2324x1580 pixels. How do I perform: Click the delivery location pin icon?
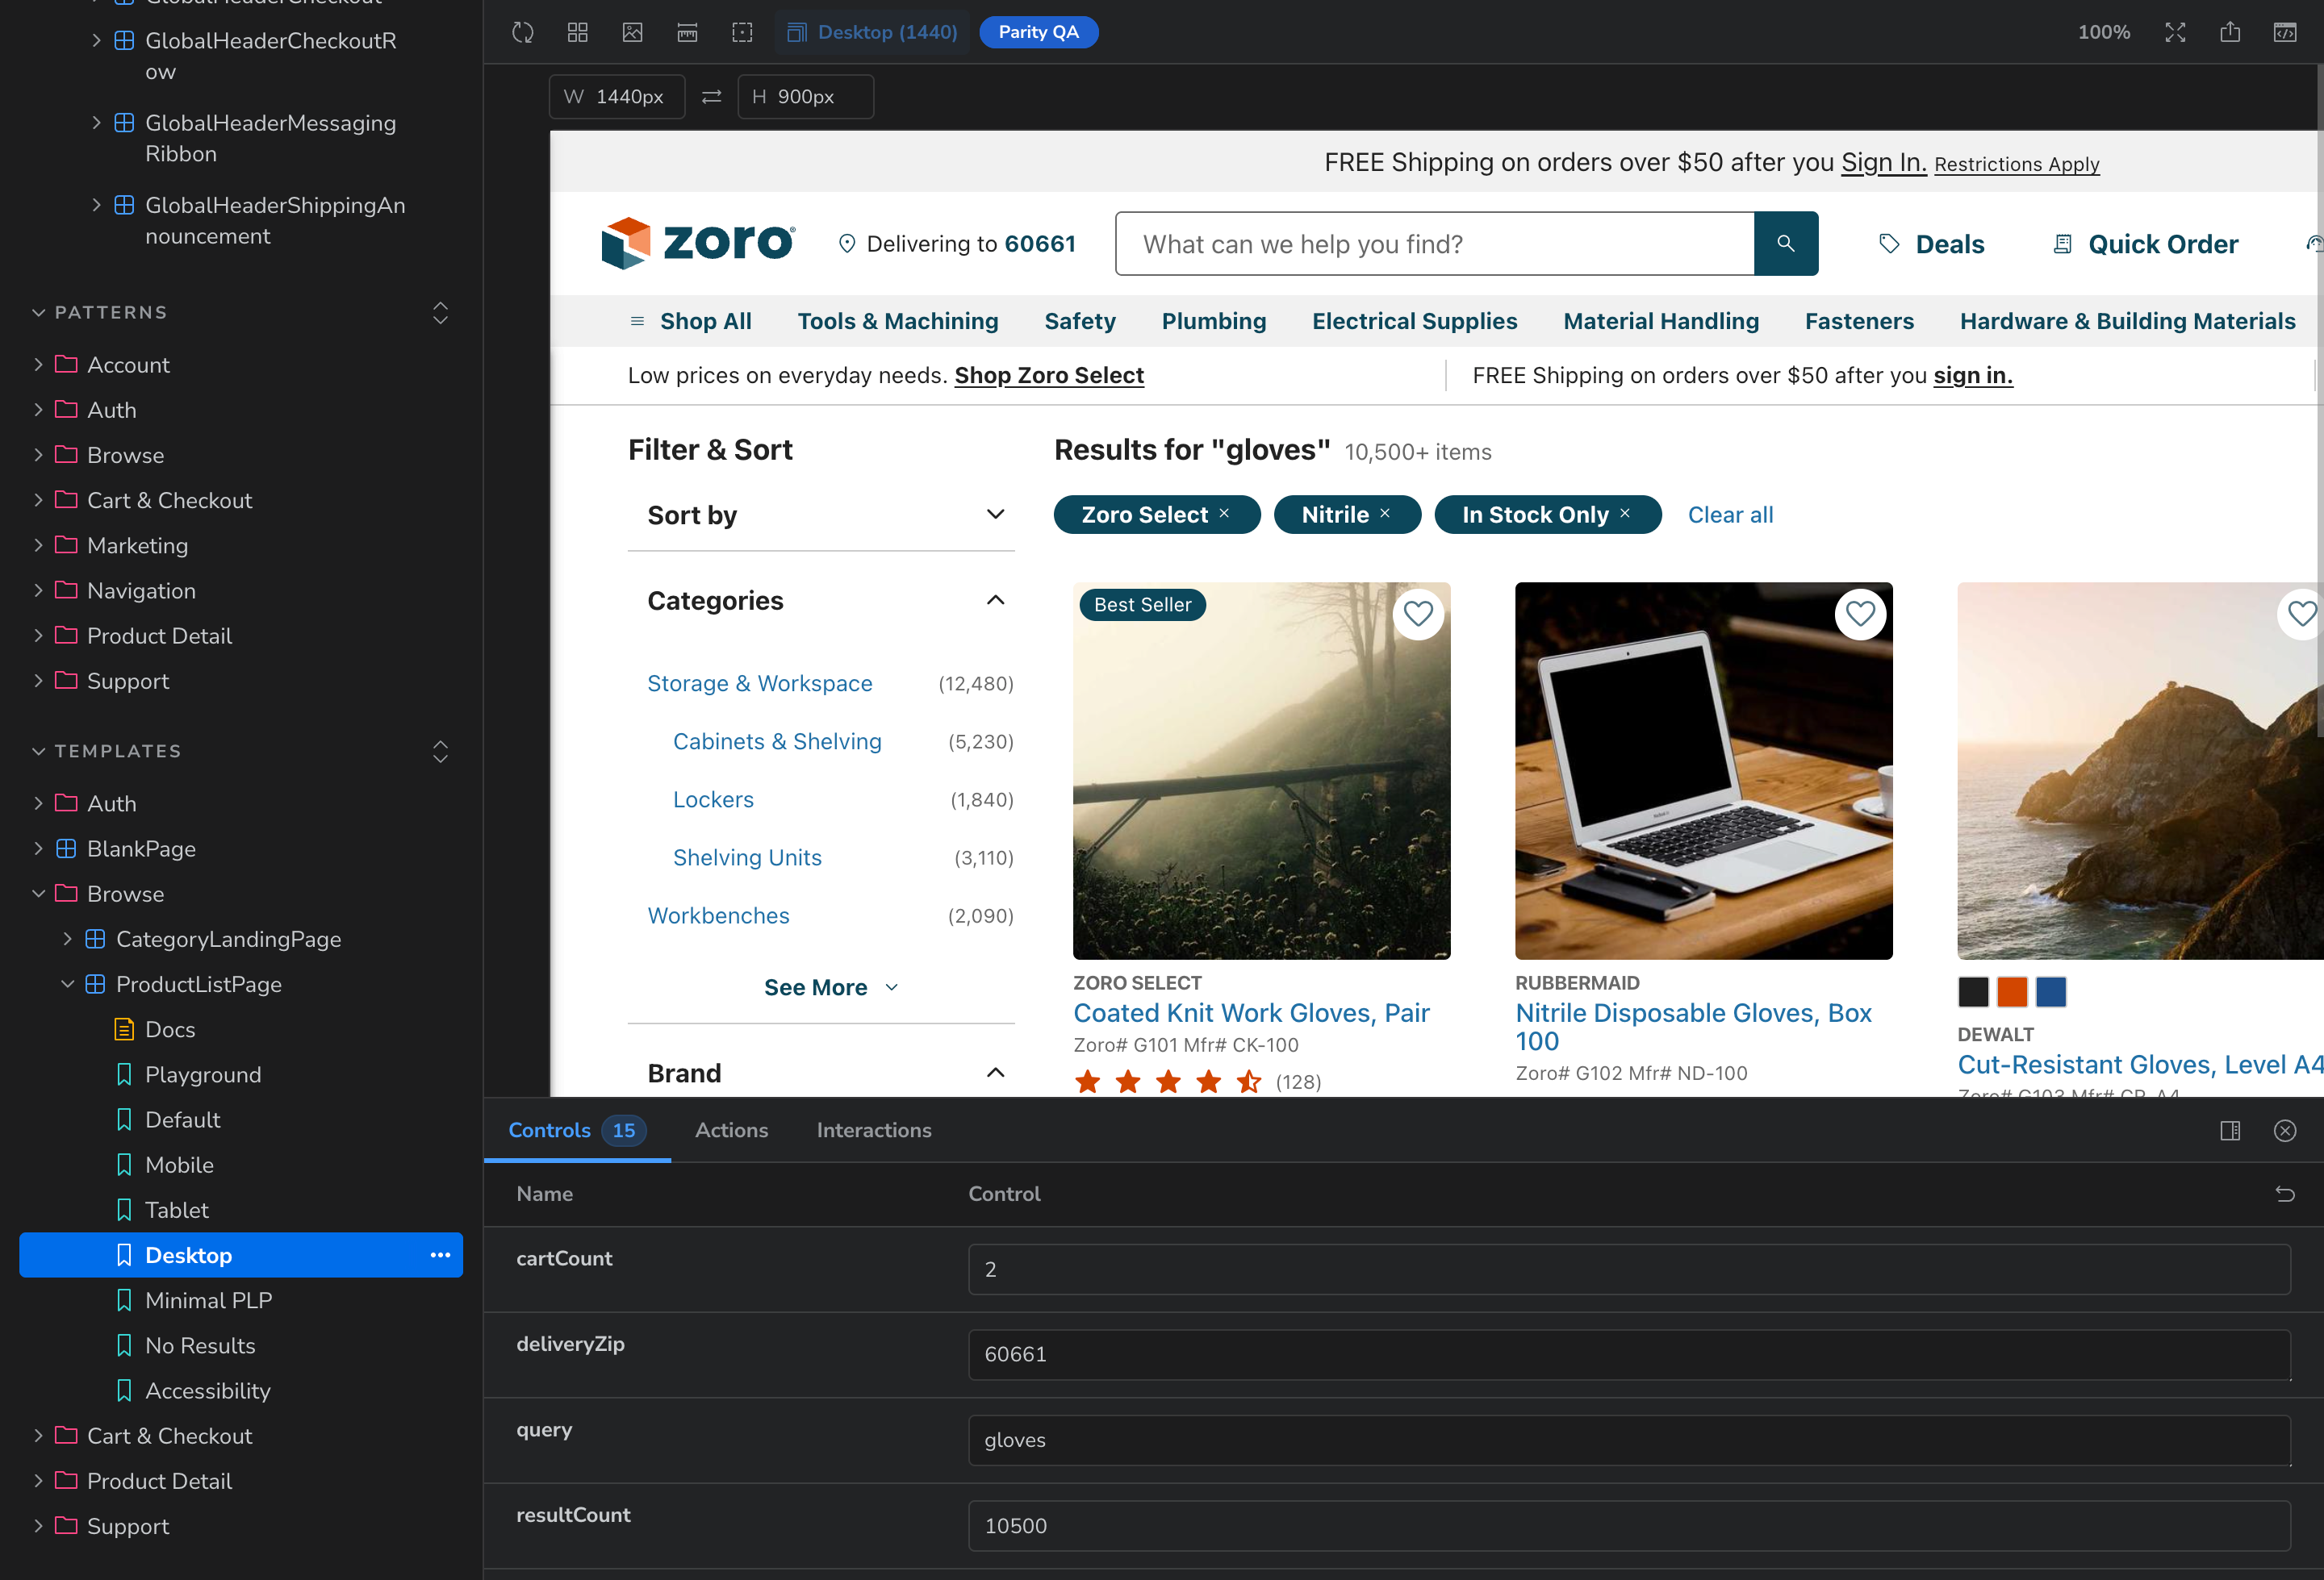click(x=847, y=244)
